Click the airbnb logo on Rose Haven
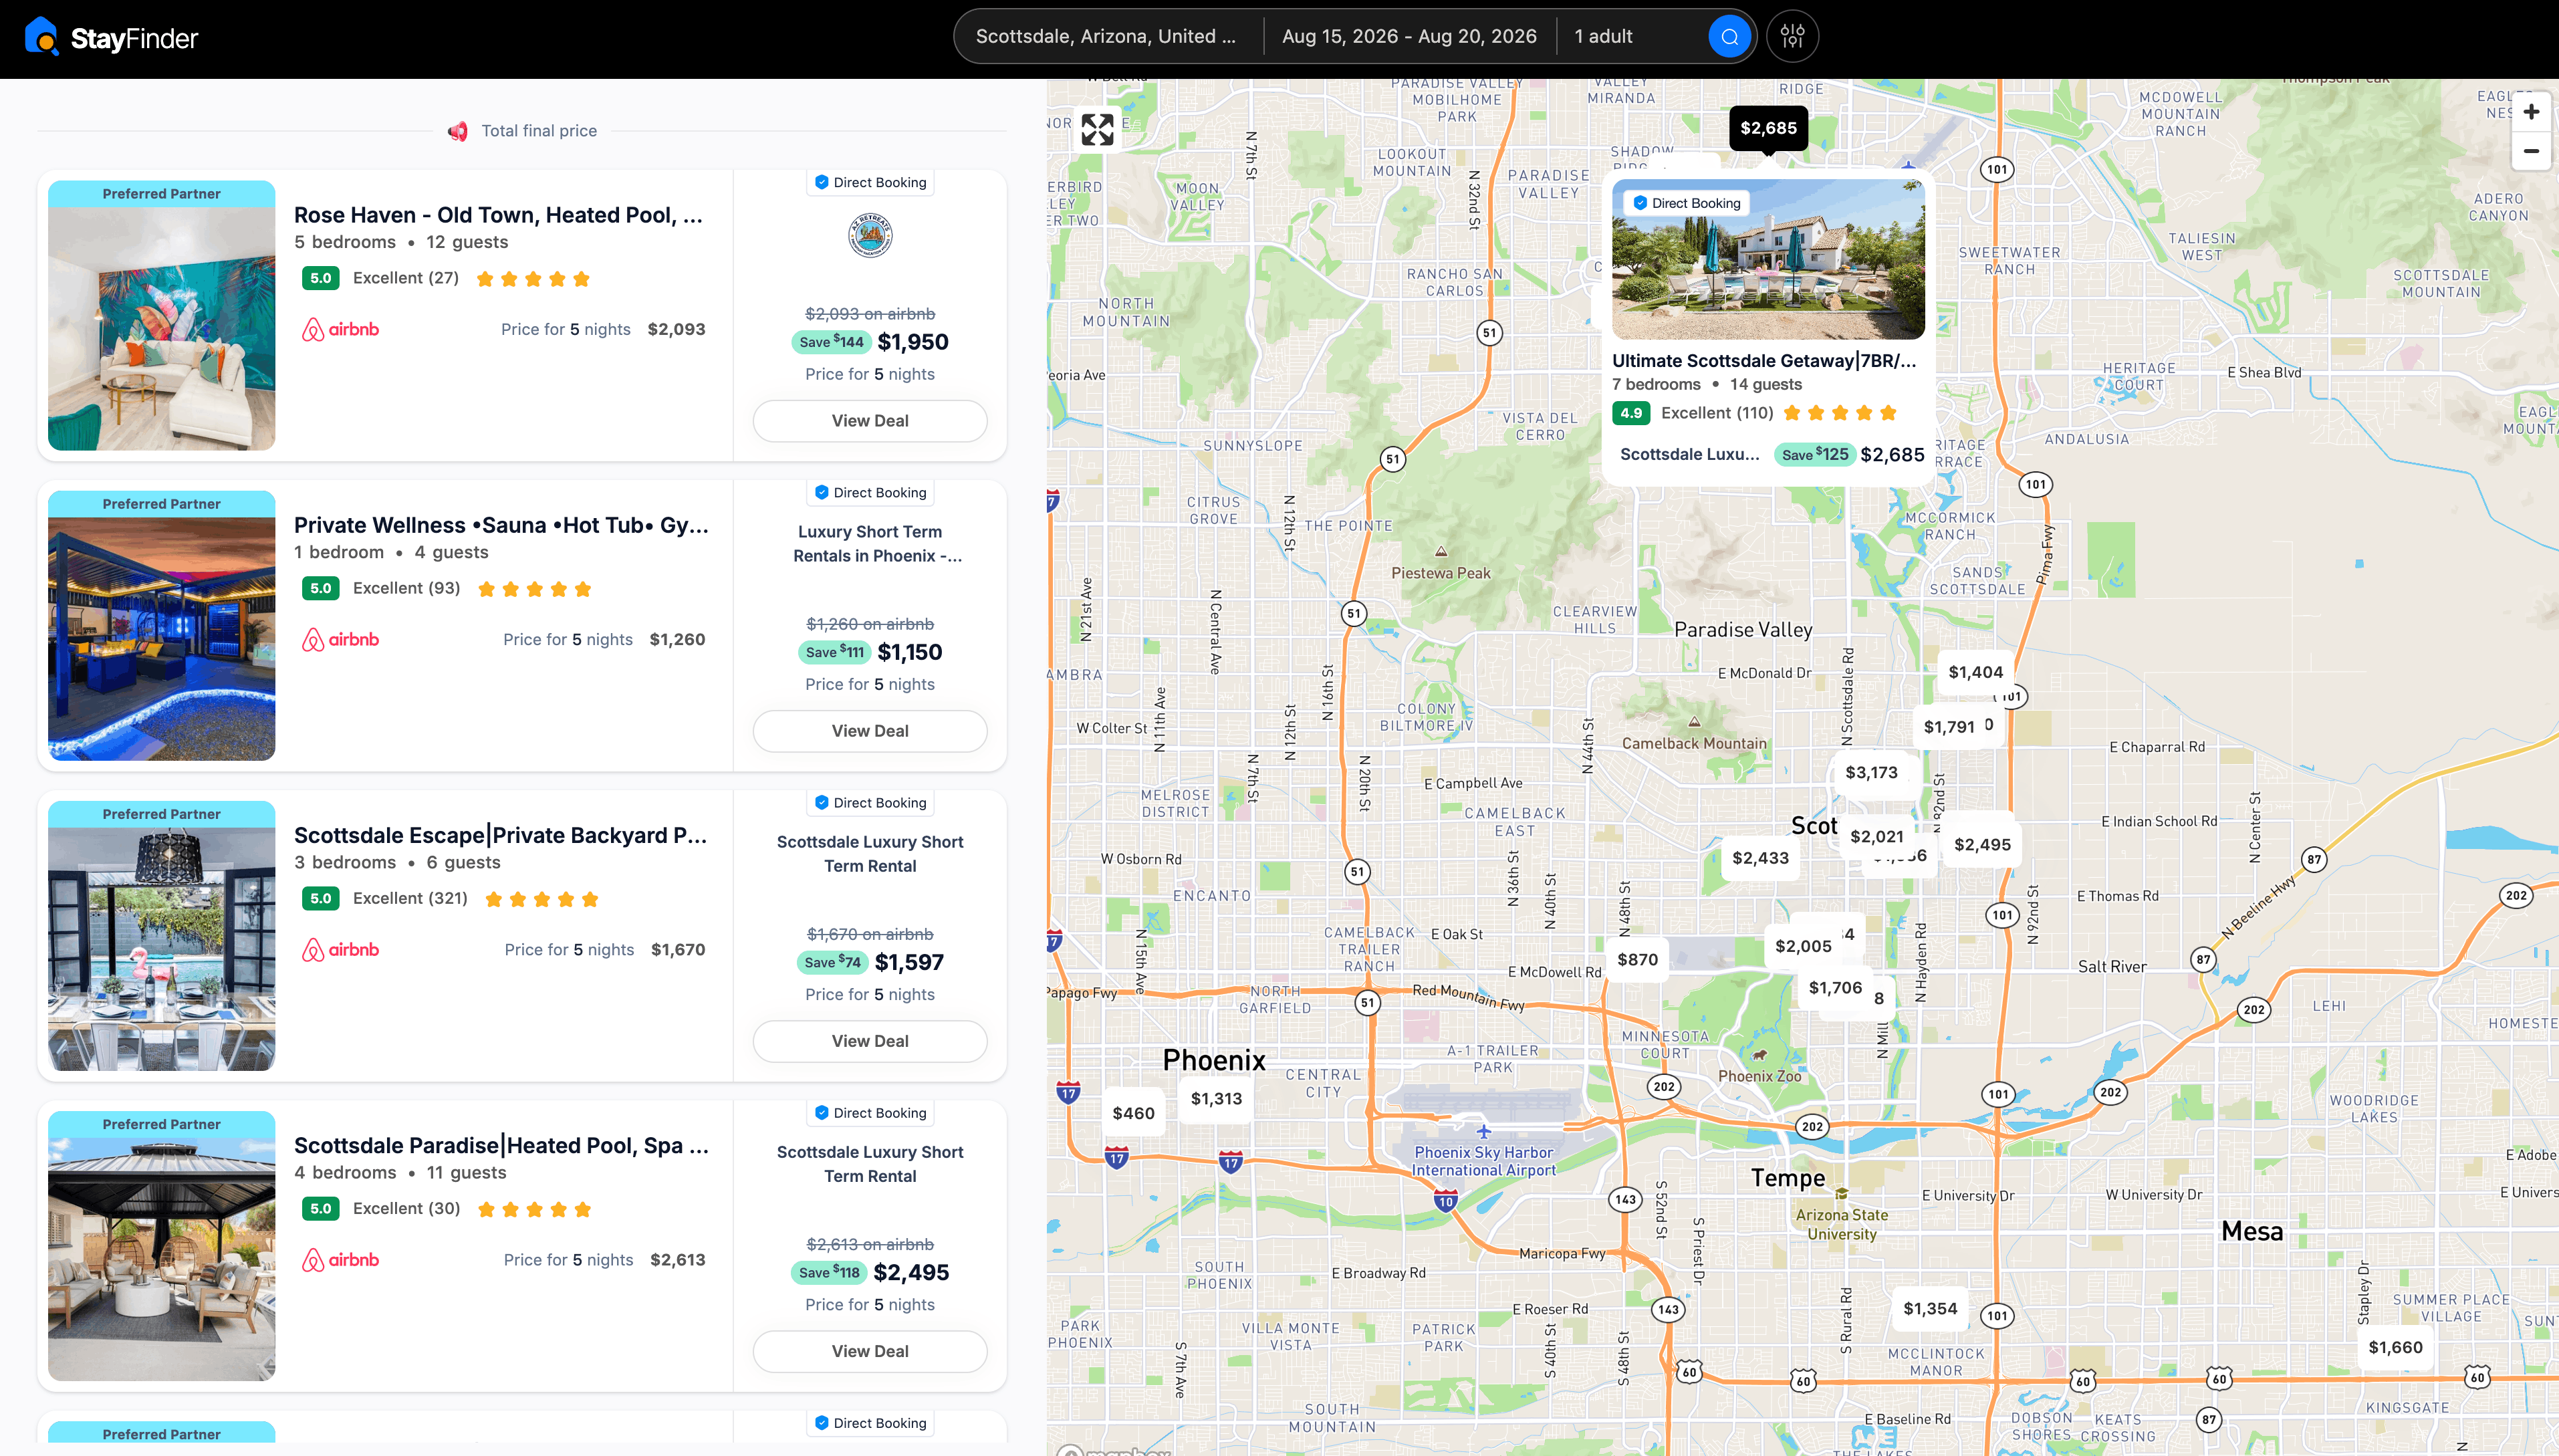Image resolution: width=2559 pixels, height=1456 pixels. 340,329
